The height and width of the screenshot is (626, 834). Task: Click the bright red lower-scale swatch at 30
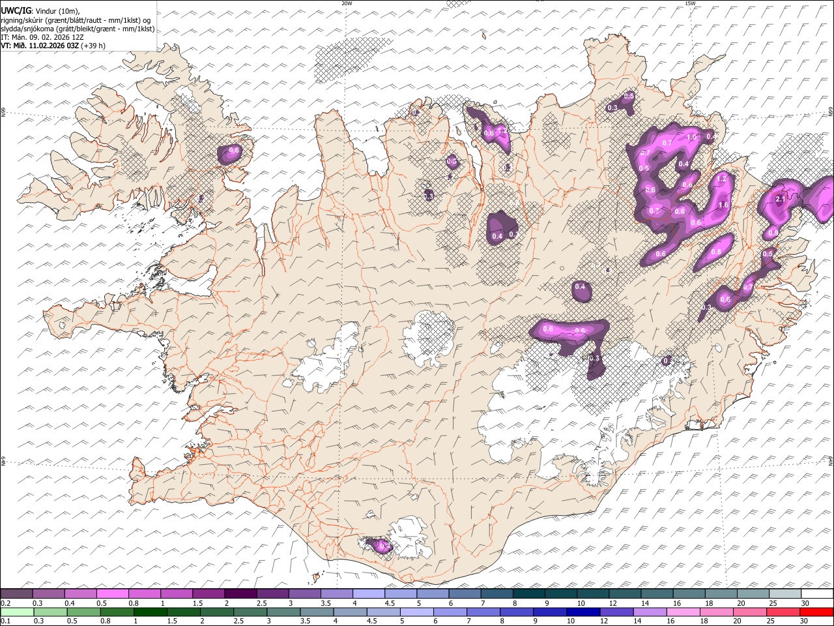[817, 612]
